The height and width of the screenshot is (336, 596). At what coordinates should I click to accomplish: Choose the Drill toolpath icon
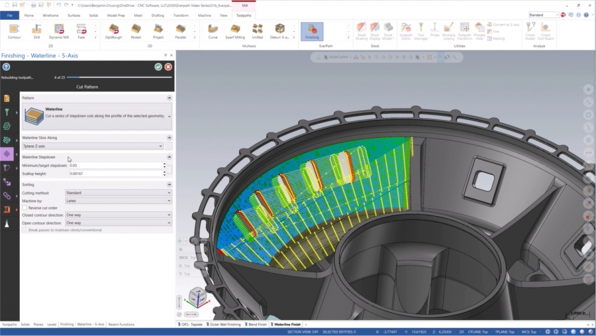pyautogui.click(x=36, y=31)
